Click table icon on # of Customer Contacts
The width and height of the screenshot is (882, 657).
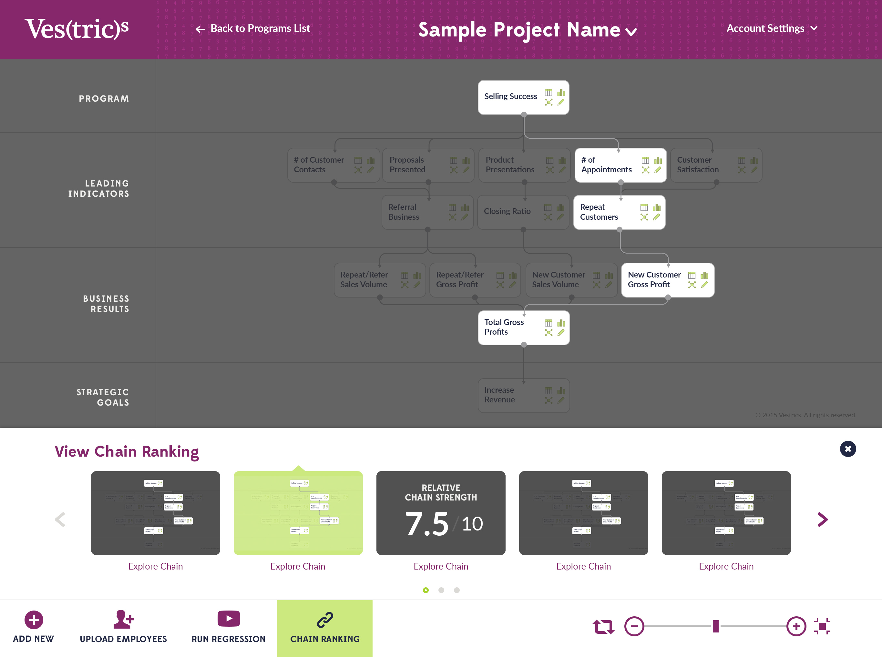358,160
